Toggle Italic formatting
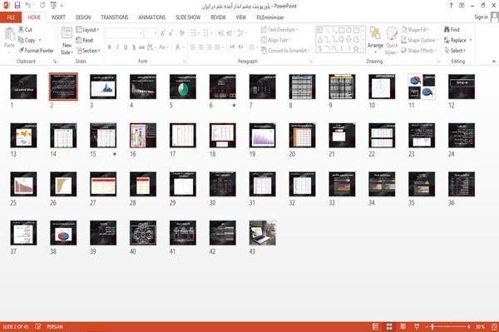 (x=117, y=47)
